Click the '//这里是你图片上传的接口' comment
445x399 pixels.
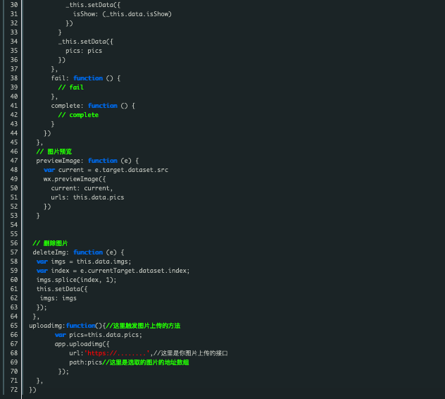coord(191,353)
